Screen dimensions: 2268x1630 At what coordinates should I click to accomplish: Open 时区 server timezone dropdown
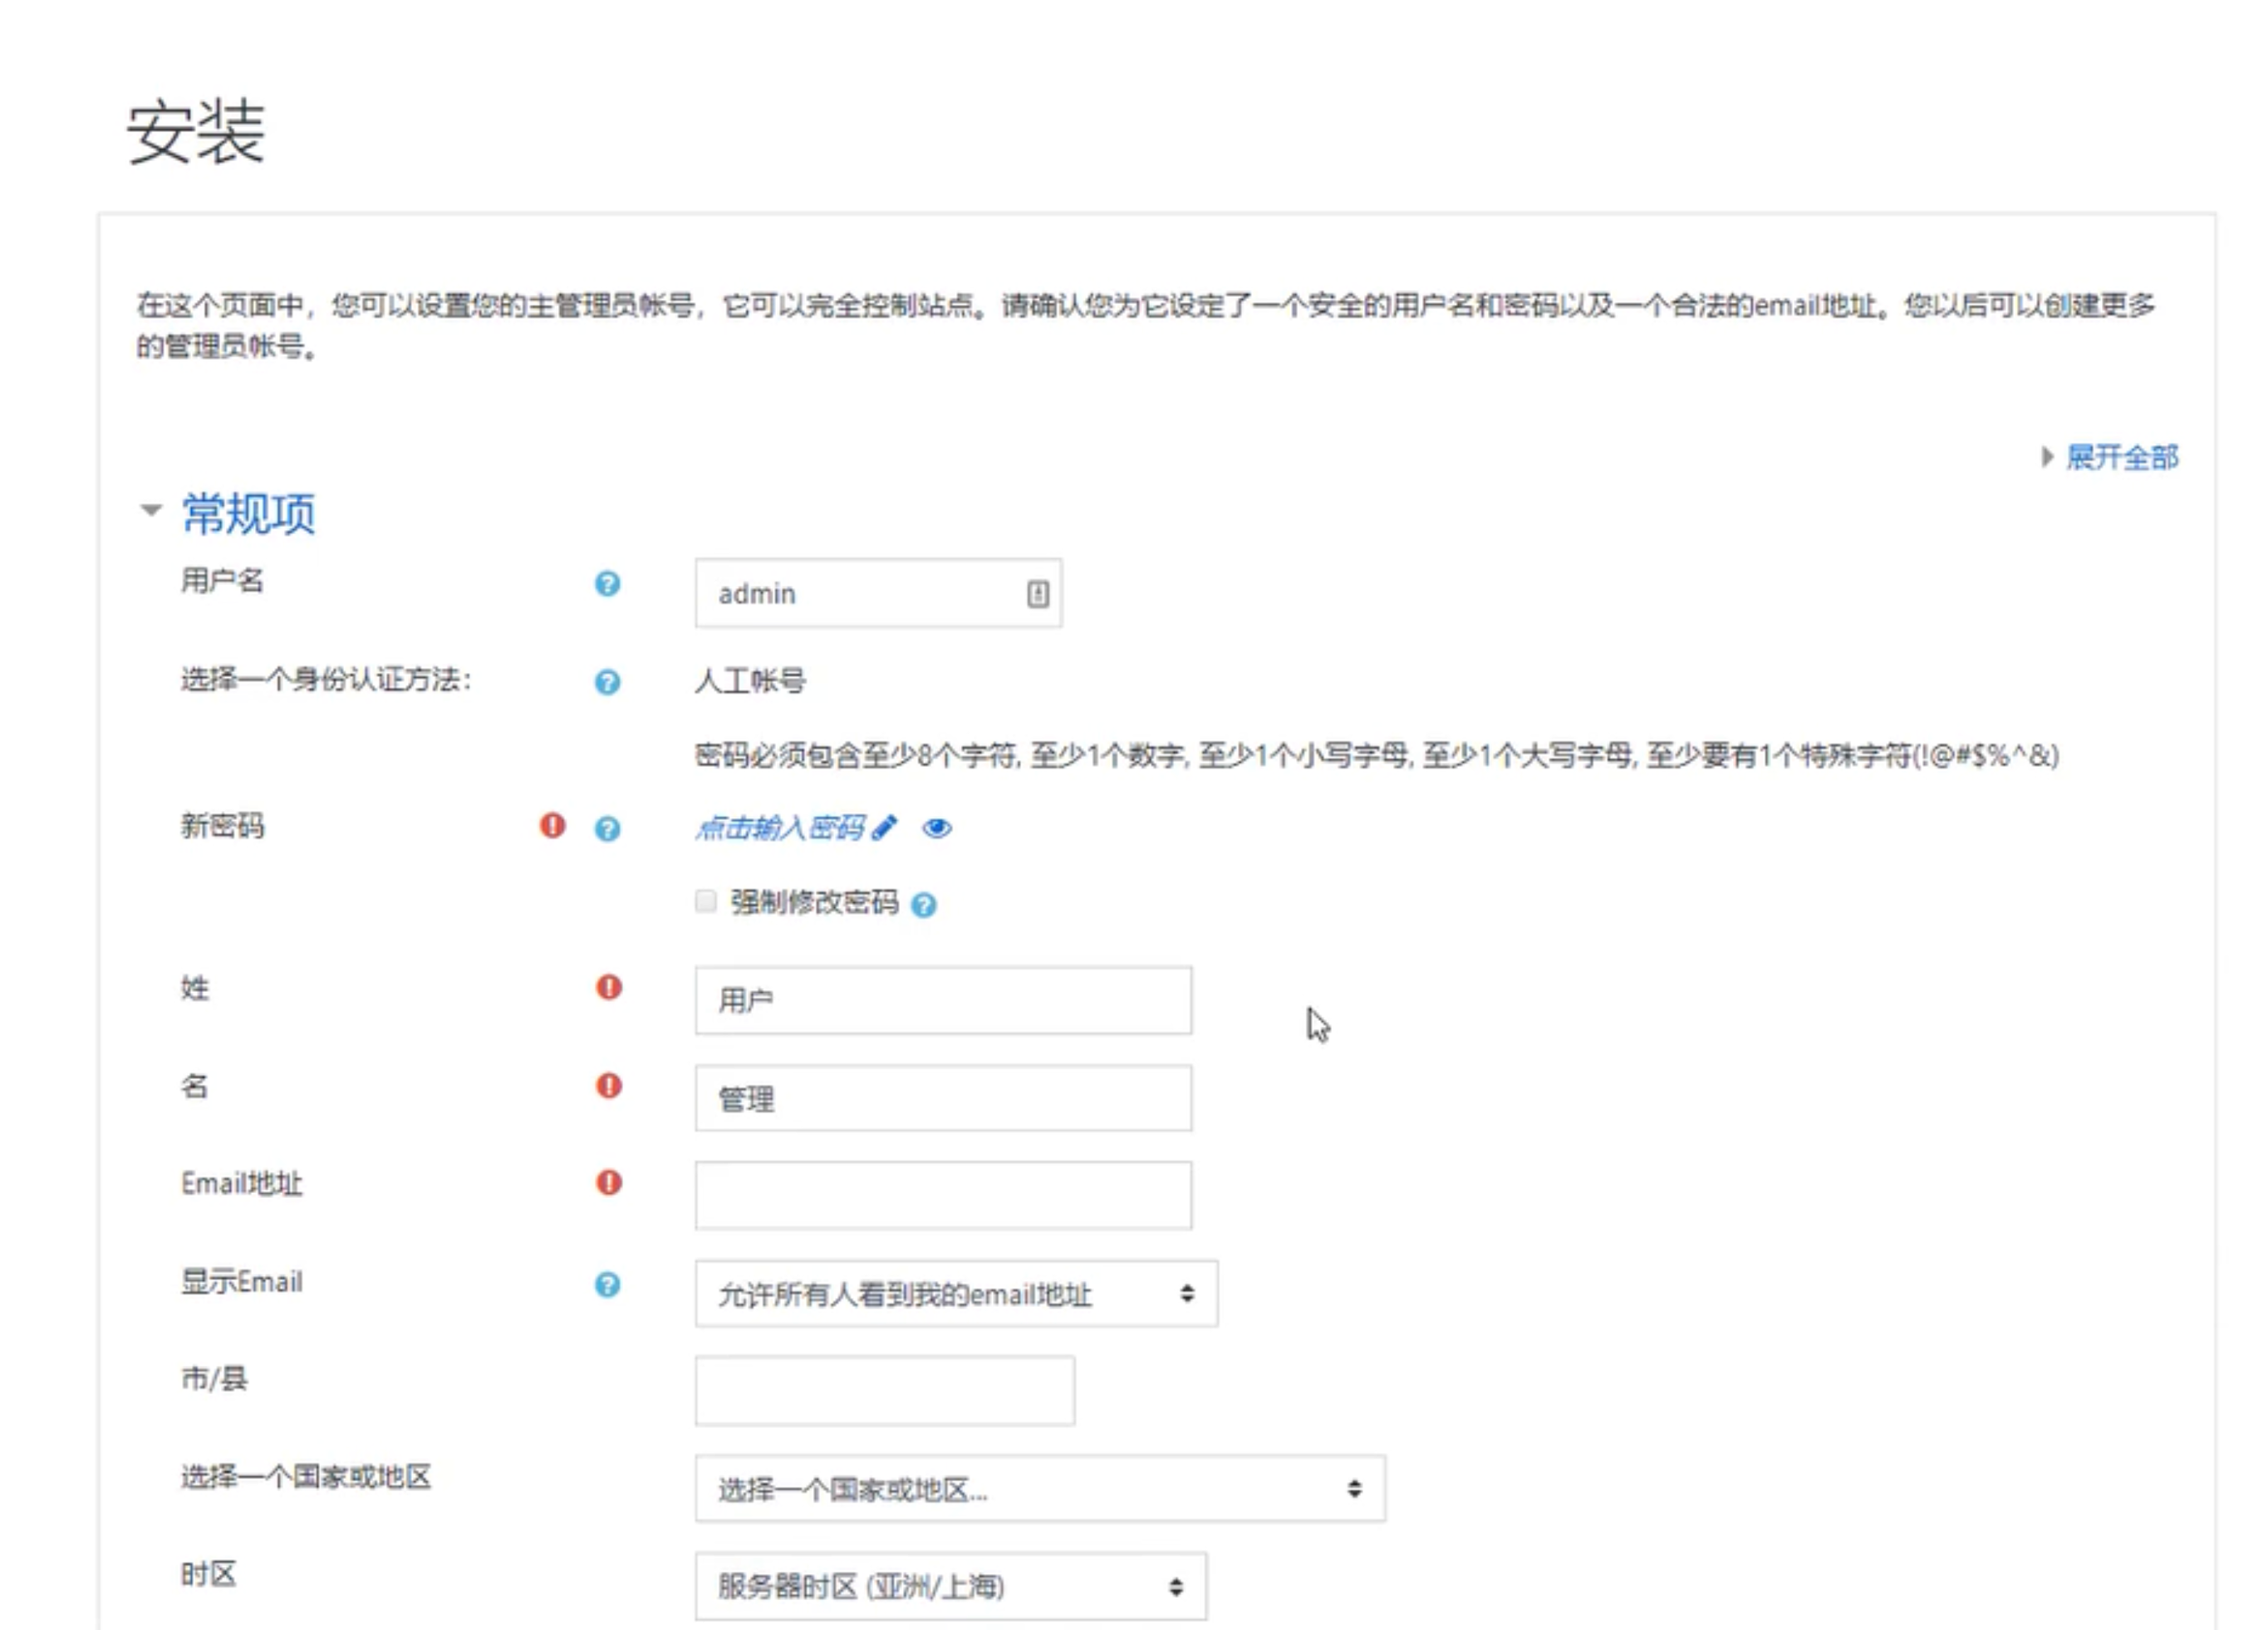click(950, 1586)
